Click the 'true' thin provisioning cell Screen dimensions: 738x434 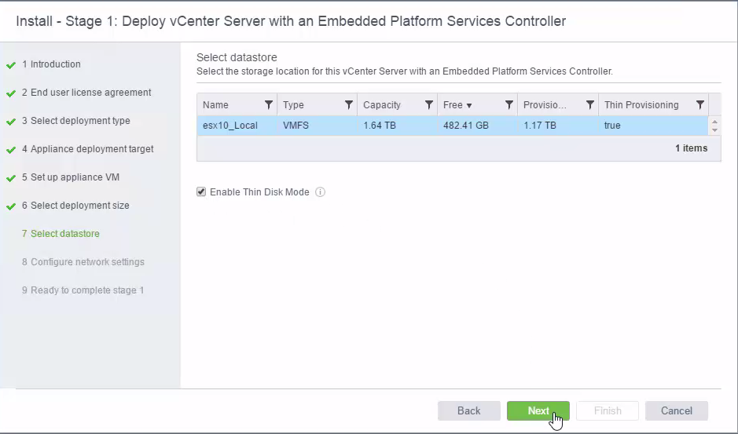tap(653, 126)
